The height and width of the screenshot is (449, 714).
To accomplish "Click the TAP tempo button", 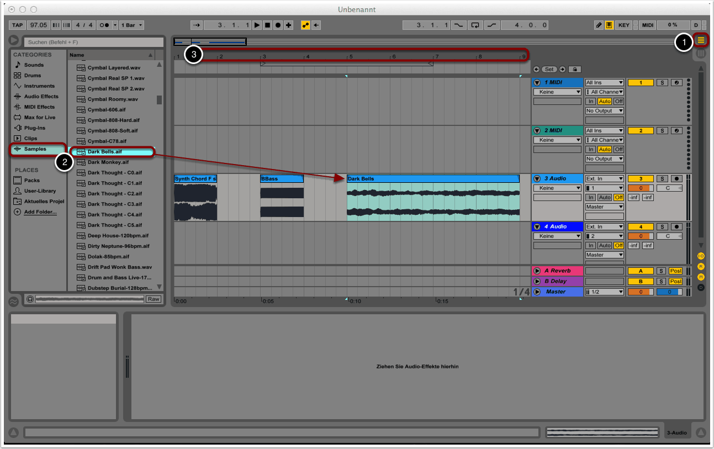I will click(18, 25).
